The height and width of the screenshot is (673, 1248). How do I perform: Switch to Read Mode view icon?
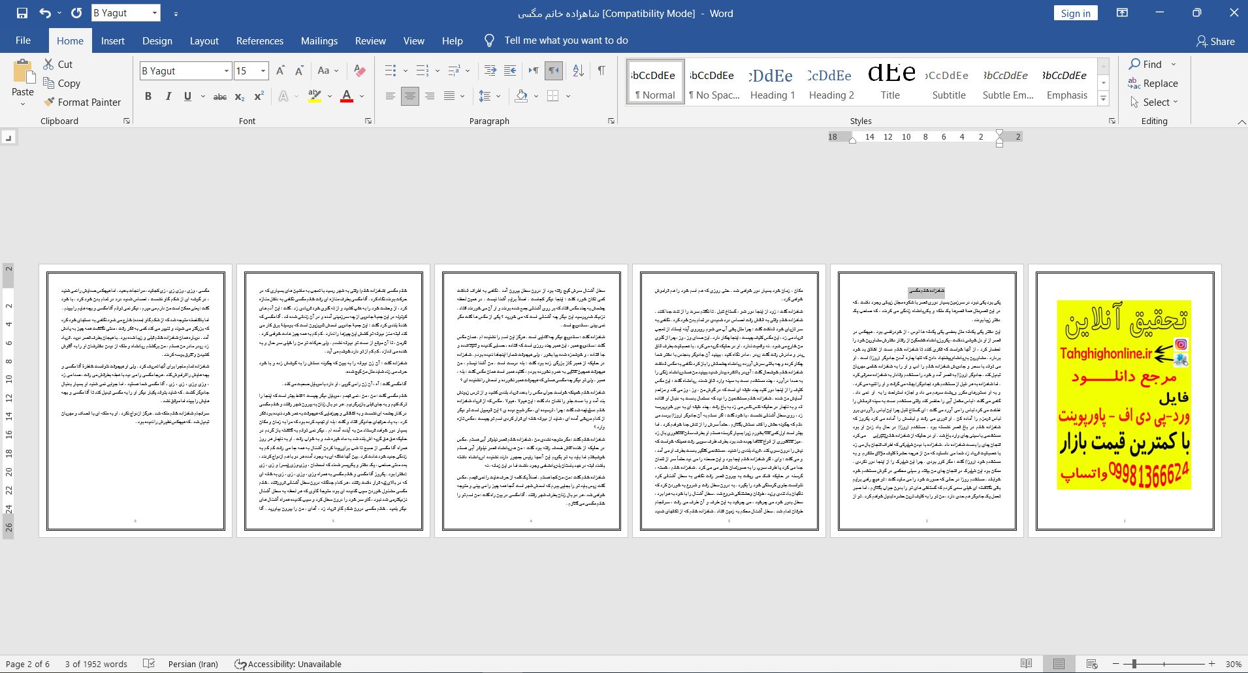(1026, 664)
